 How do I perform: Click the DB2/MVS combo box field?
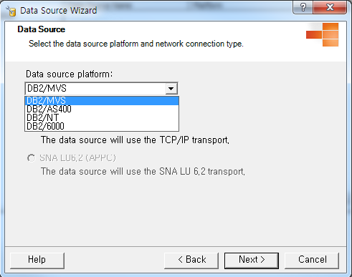point(101,89)
